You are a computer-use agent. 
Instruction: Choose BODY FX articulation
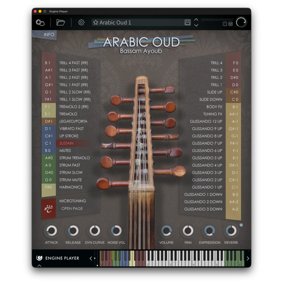[214, 107]
